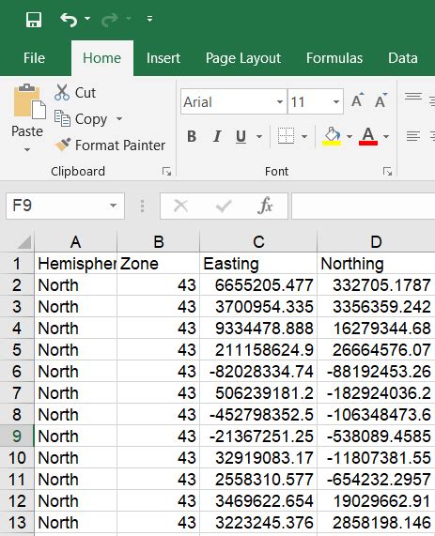Click the Align Left icon
Image resolution: width=435 pixels, height=536 pixels.
413,136
